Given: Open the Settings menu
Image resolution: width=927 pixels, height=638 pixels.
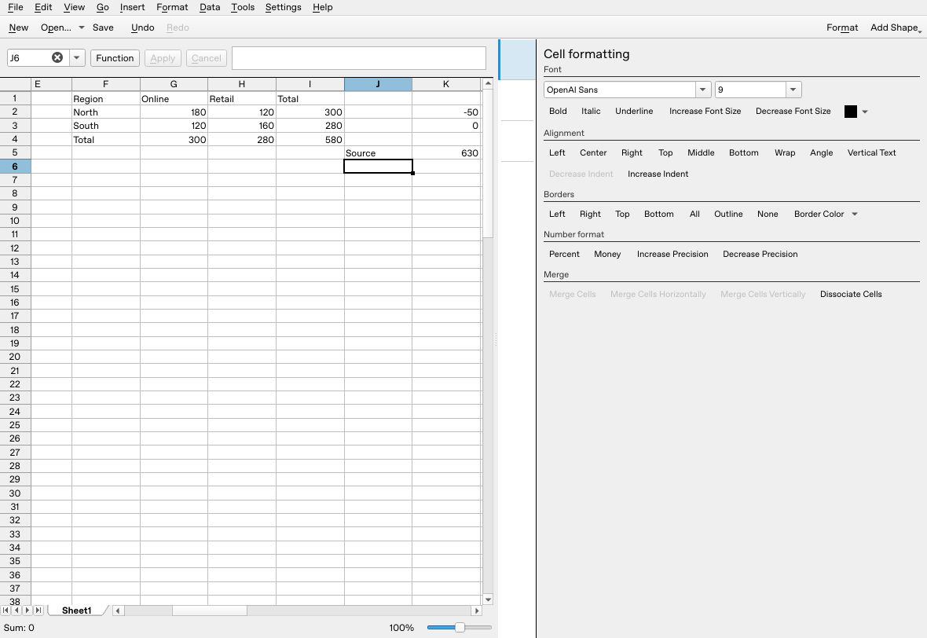Looking at the screenshot, I should tap(283, 7).
